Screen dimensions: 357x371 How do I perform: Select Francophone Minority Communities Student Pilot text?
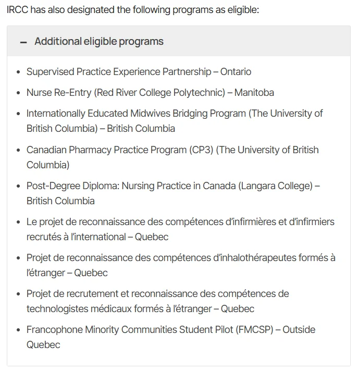click(x=127, y=330)
